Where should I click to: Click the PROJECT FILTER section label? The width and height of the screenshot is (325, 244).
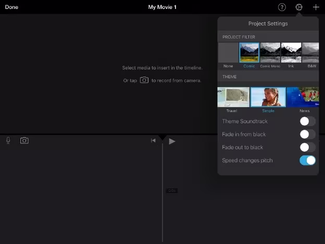pyautogui.click(x=239, y=37)
